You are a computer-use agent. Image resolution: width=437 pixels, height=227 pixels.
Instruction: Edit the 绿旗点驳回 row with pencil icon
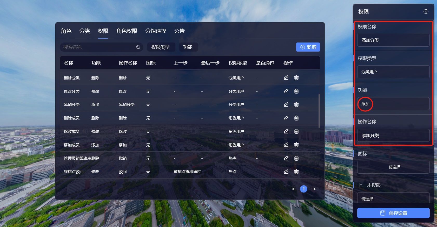tap(286, 172)
